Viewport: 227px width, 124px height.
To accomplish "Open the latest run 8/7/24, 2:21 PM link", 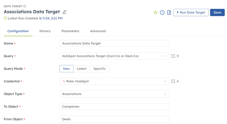I will (51, 18).
